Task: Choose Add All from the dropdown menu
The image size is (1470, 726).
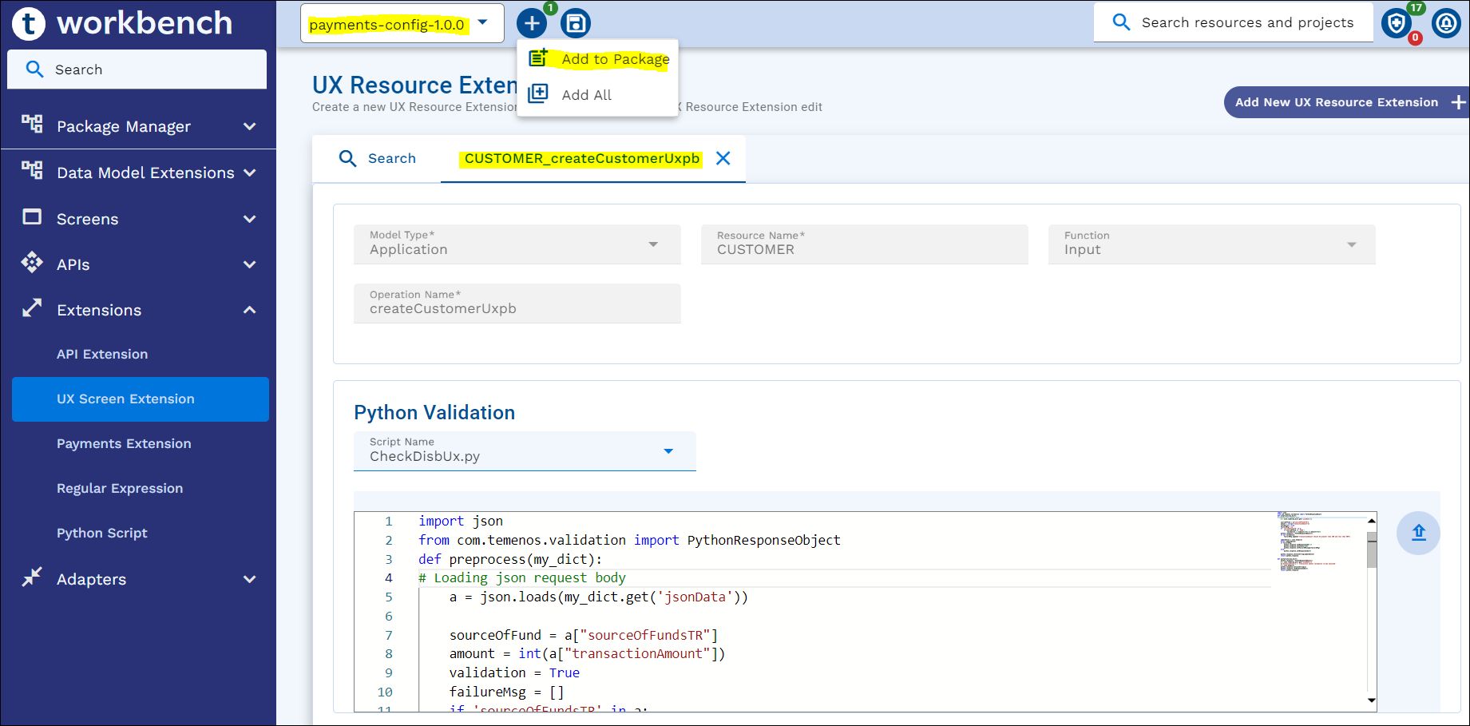Action: coord(586,95)
